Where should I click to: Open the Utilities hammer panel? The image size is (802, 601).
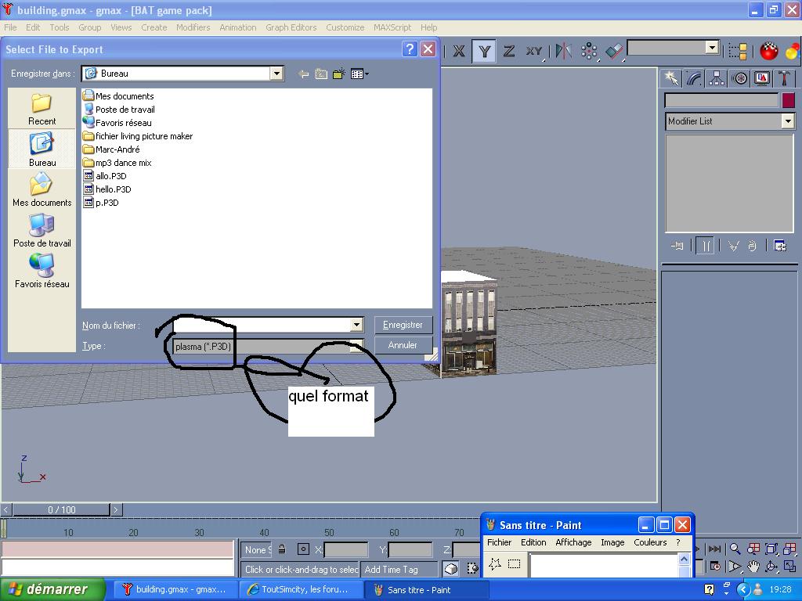pyautogui.click(x=784, y=78)
